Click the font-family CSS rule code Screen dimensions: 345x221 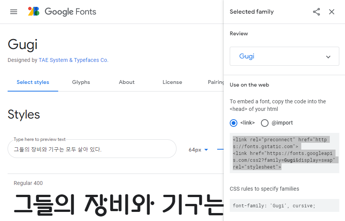(284, 206)
